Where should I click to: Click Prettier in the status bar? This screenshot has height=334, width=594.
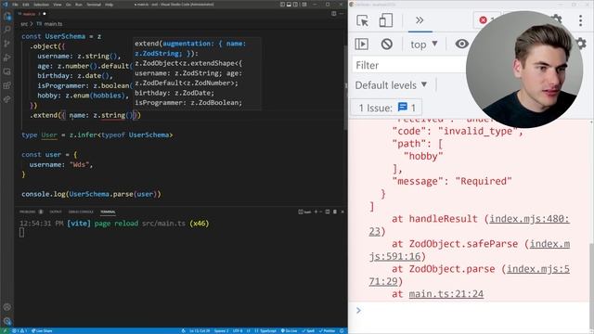[x=328, y=330]
